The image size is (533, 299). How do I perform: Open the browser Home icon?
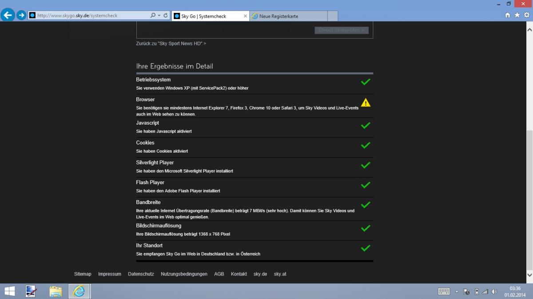[x=508, y=15]
